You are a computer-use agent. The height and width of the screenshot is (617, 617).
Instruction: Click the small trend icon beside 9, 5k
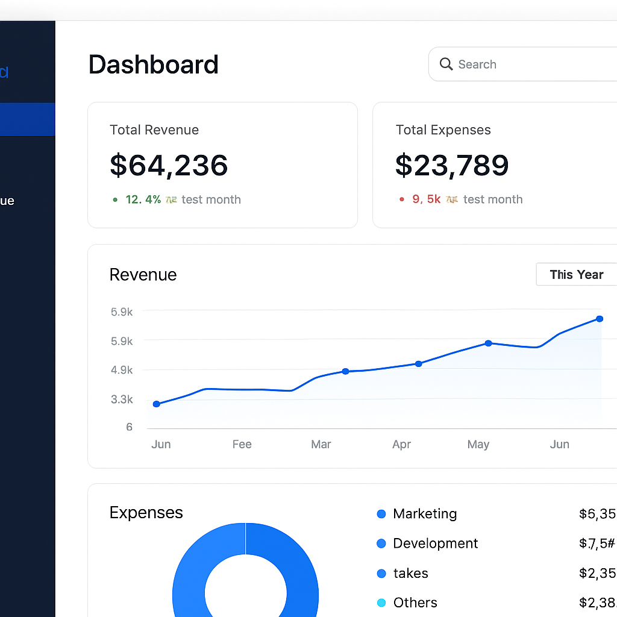coord(452,199)
